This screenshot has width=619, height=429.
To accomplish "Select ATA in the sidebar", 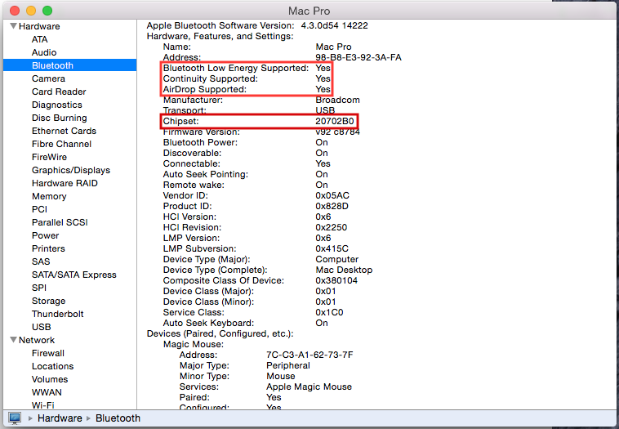I will [39, 39].
